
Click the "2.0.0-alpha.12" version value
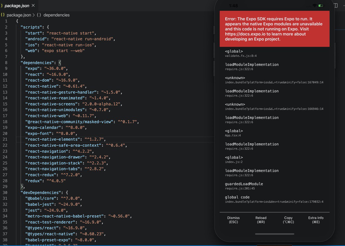102,104
